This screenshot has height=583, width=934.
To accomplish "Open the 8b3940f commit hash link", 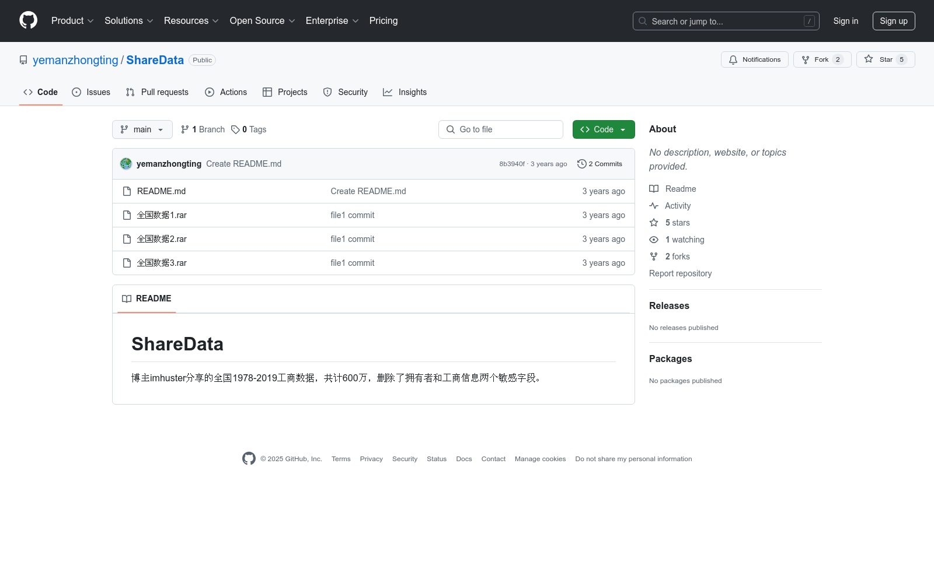I will coord(512,164).
